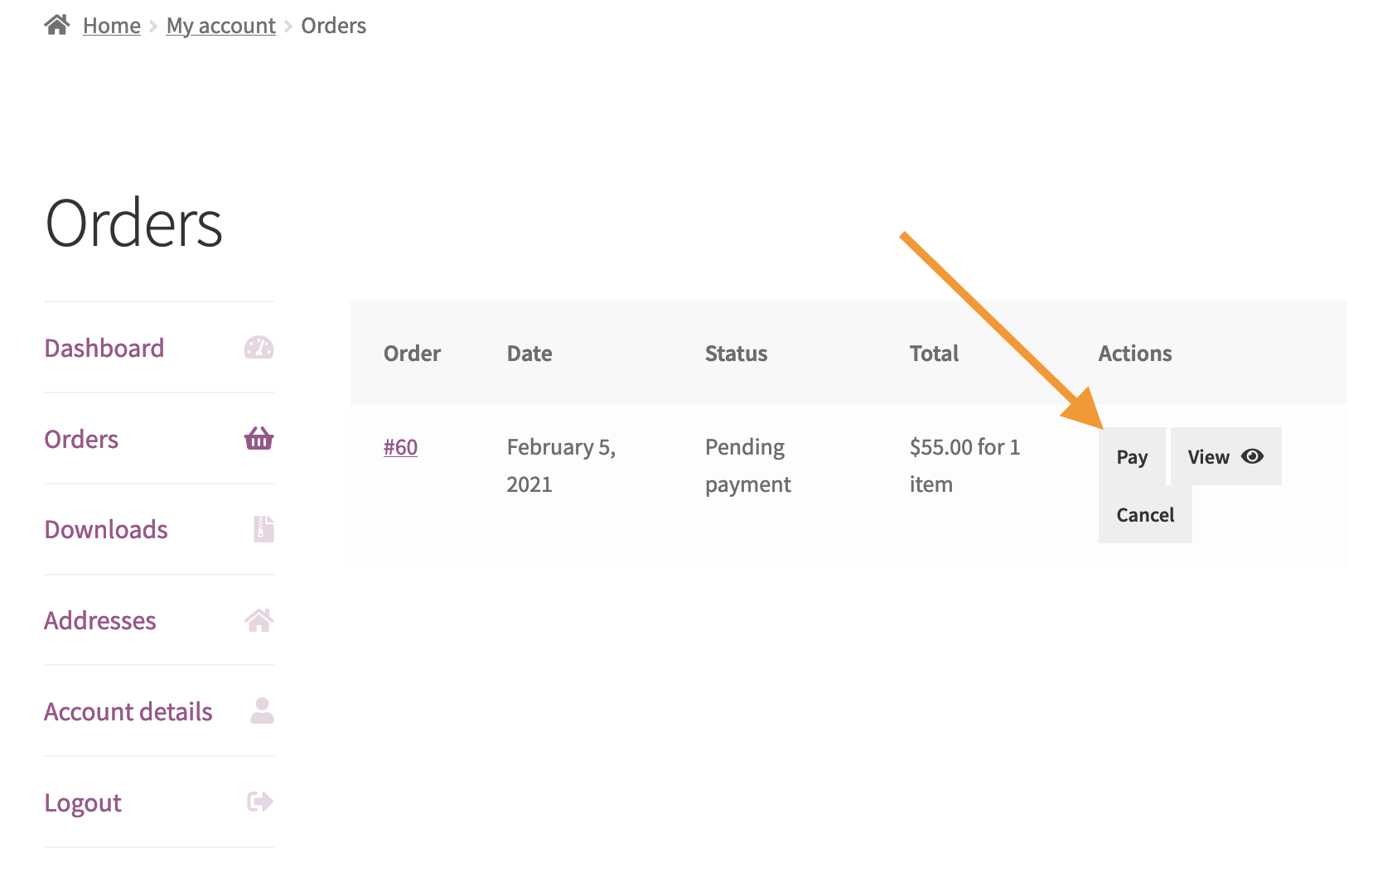Click the dashboard speedometer icon
Image resolution: width=1392 pixels, height=886 pixels.
[x=259, y=348]
